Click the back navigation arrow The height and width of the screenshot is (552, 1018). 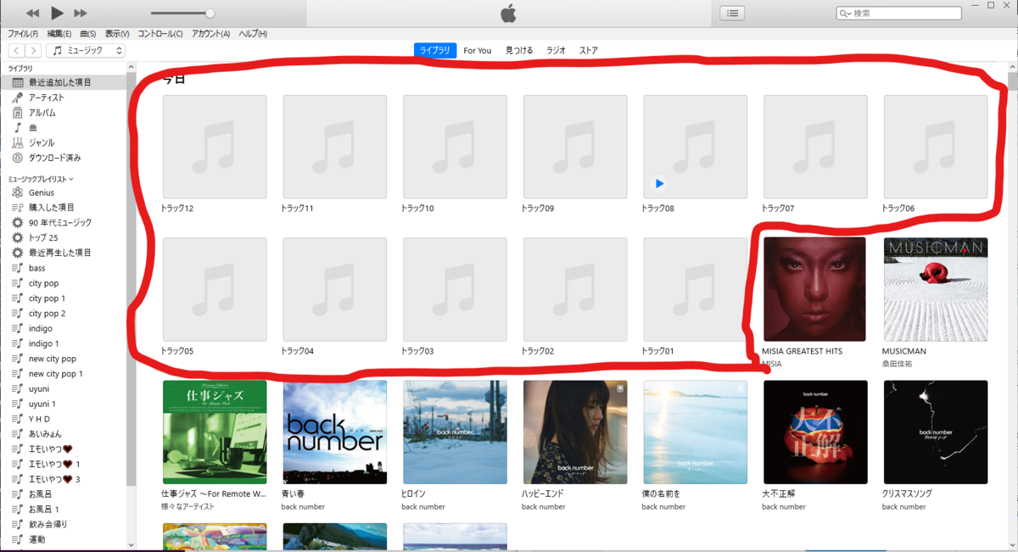pyautogui.click(x=16, y=51)
